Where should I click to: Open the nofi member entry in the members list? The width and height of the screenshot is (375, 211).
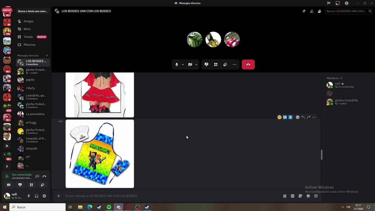coord(348,85)
